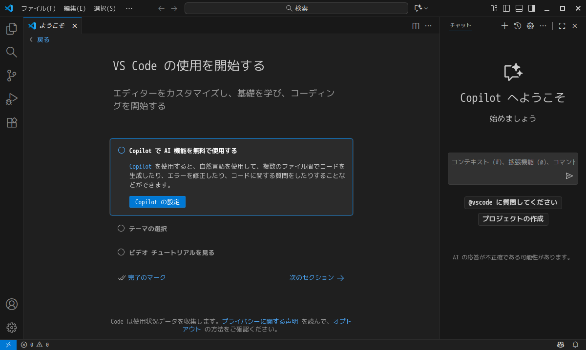Close the ようこそ tab
586x350 pixels.
tap(75, 26)
